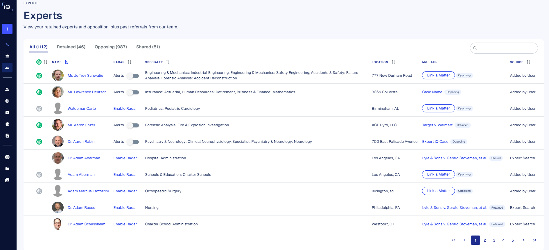Viewport: 549px width, 250px height.
Task: Sort table by Specialty column arrows
Action: tap(168, 62)
